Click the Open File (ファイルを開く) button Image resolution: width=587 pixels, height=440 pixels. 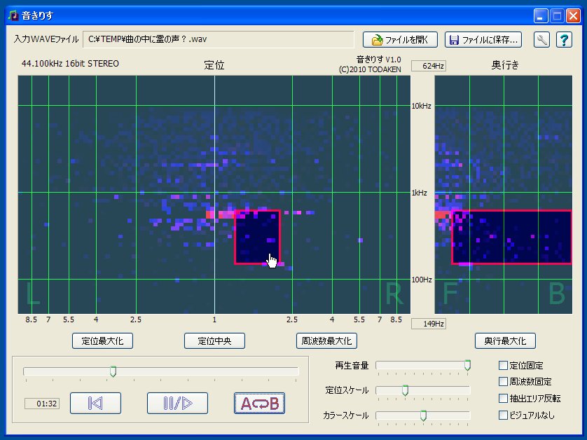400,40
